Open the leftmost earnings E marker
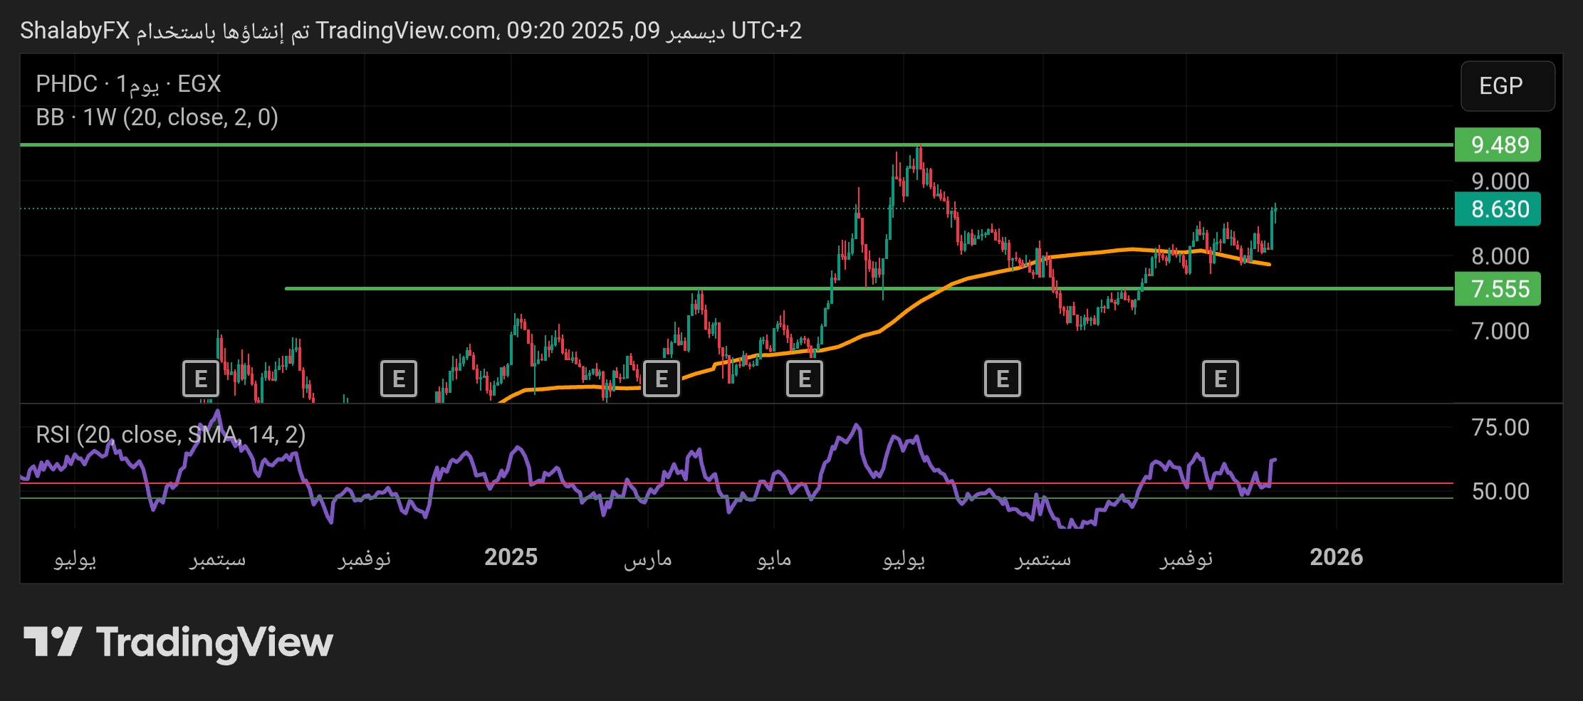Viewport: 1583px width, 701px height. click(200, 379)
